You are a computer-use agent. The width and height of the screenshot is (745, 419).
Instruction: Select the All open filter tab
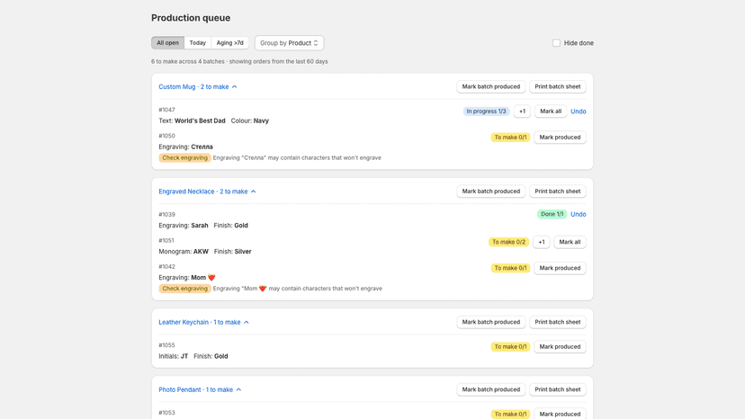coord(167,43)
